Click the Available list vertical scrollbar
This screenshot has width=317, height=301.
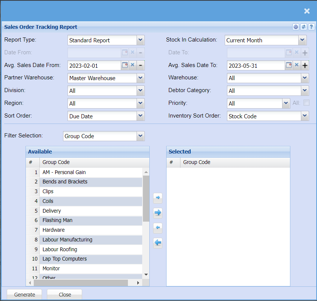click(x=146, y=198)
